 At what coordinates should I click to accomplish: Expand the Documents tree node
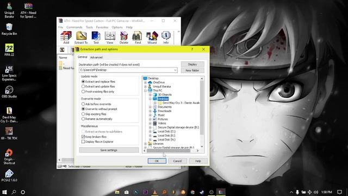tap(150, 107)
